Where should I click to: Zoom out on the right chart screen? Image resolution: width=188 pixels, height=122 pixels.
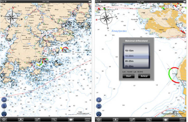coord(99,106)
